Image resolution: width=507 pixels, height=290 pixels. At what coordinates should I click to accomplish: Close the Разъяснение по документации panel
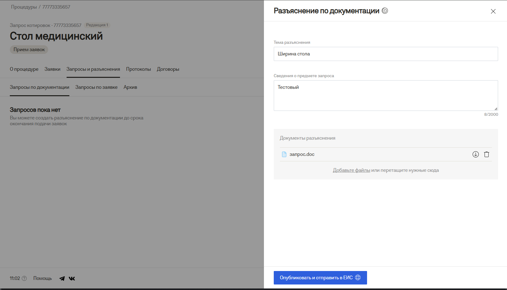[x=493, y=11]
